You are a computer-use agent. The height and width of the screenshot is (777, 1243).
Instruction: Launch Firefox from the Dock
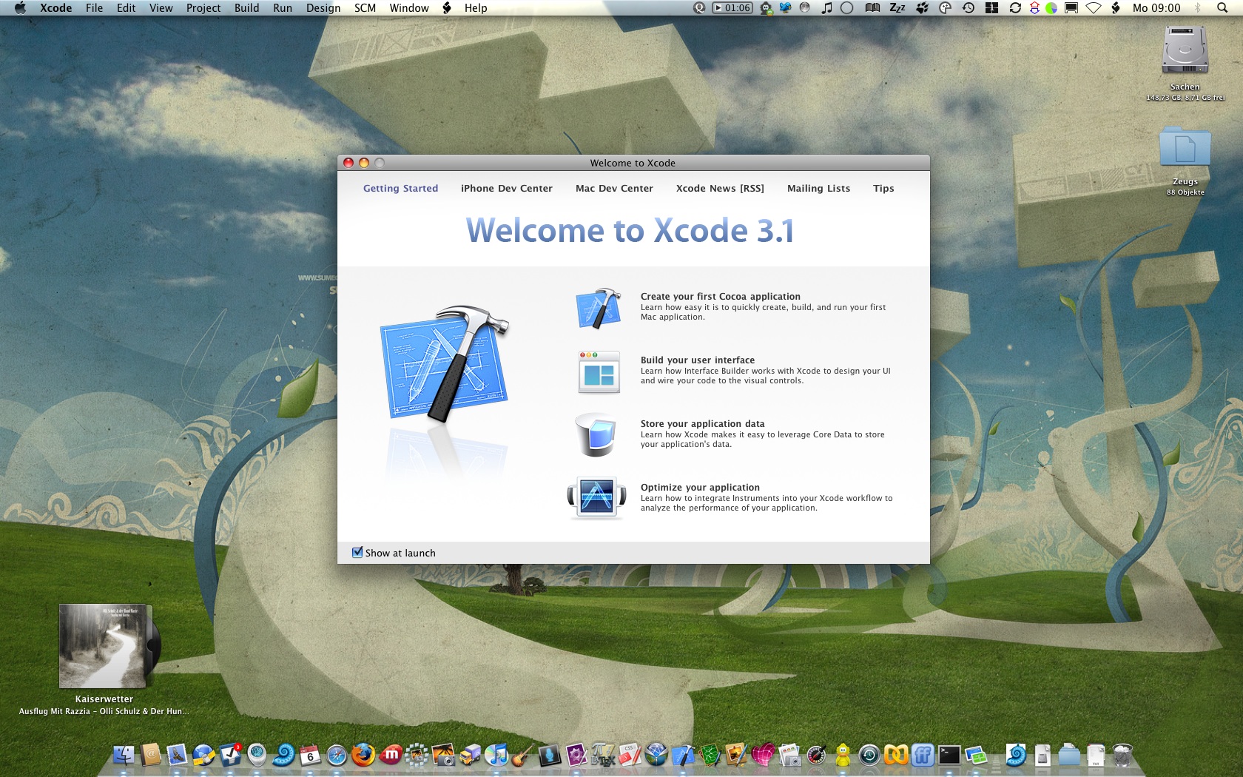tap(363, 755)
